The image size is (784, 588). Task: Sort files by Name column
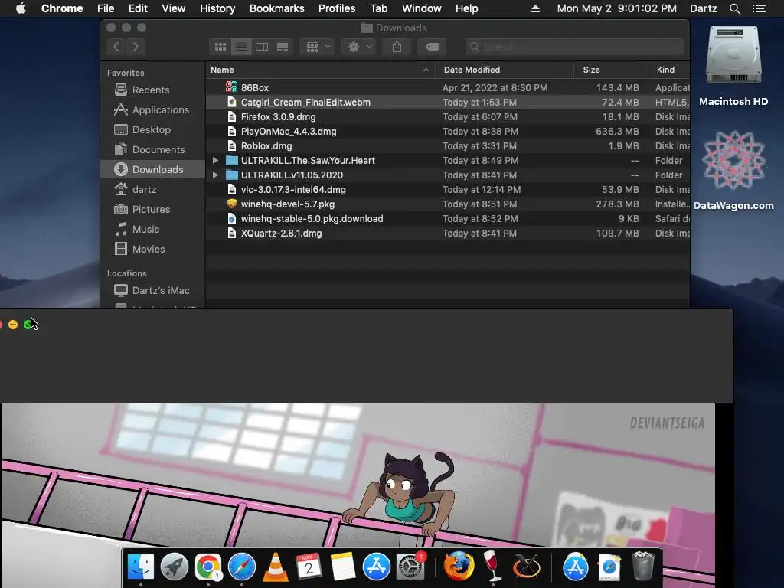tap(320, 70)
